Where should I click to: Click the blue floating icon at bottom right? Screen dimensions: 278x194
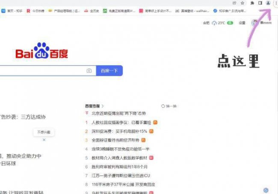[x=266, y=190]
